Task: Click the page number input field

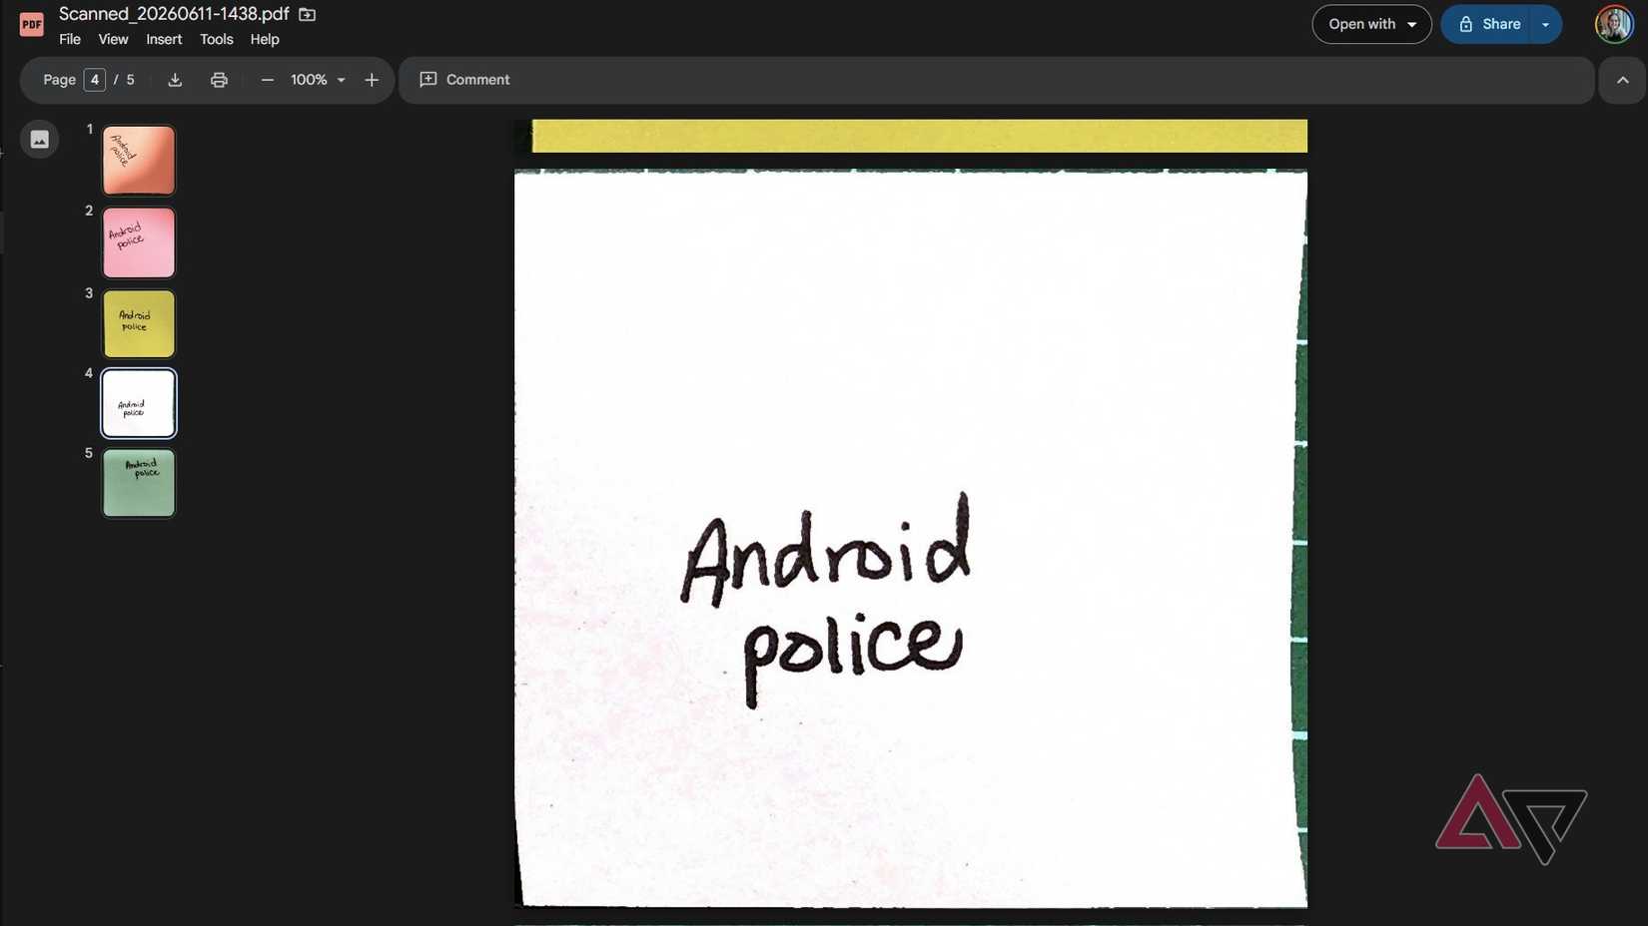Action: 95,80
